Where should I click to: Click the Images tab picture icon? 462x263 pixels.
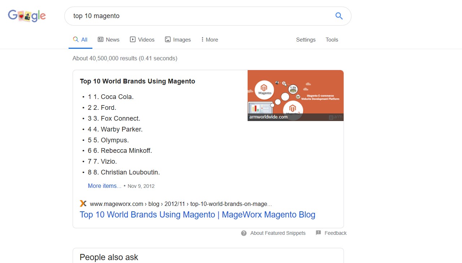click(168, 39)
